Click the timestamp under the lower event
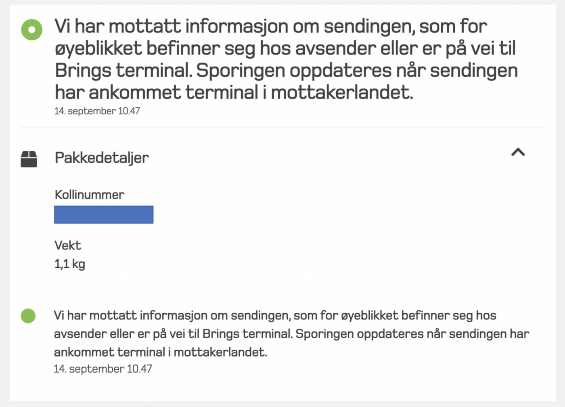 (x=103, y=369)
